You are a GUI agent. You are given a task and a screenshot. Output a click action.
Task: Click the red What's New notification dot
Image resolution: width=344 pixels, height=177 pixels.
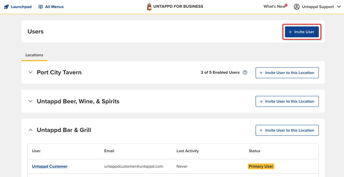[286, 5]
